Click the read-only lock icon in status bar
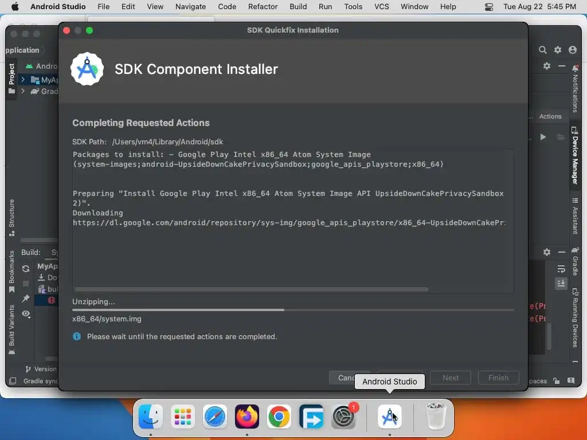Viewport: 587px width, 440px height. 556,381
